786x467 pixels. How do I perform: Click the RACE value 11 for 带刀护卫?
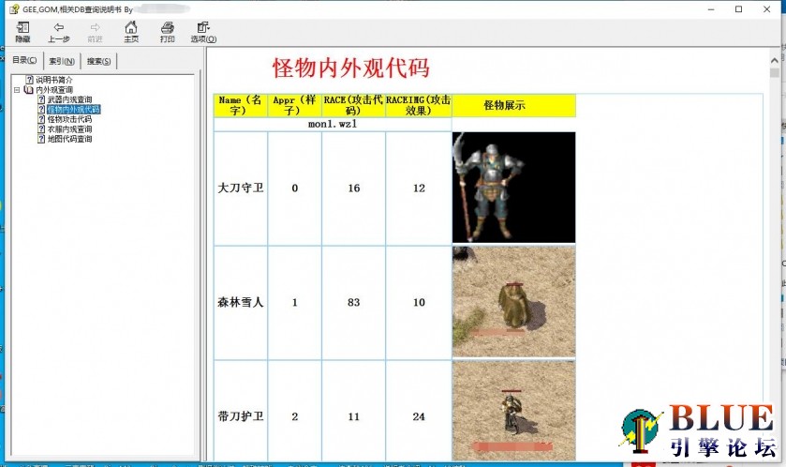(354, 416)
